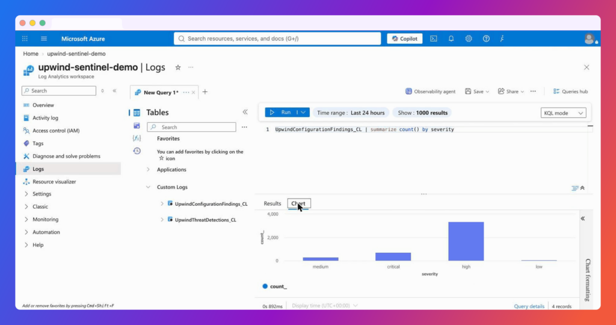The width and height of the screenshot is (616, 325).
Task: Collapse the query editor with the up chevrons
Action: tap(582, 188)
